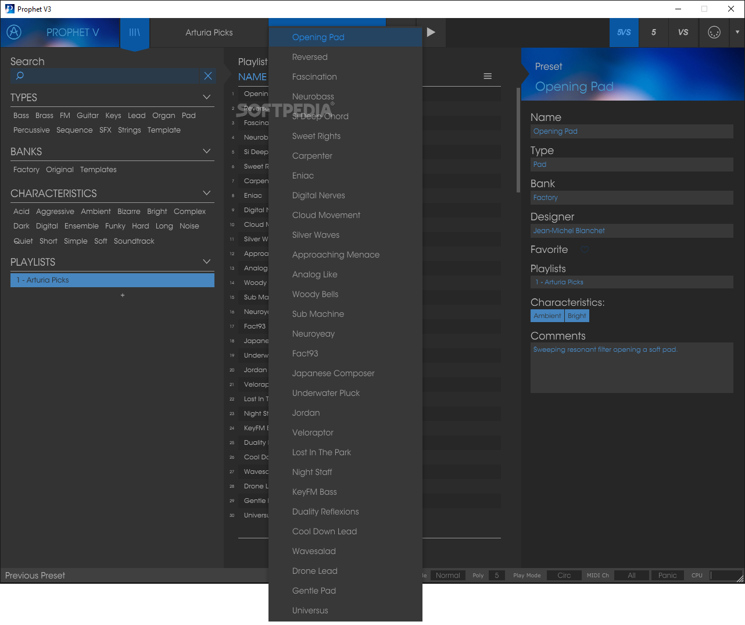This screenshot has height=625, width=745.
Task: Filter by Factory bank
Action: point(26,170)
